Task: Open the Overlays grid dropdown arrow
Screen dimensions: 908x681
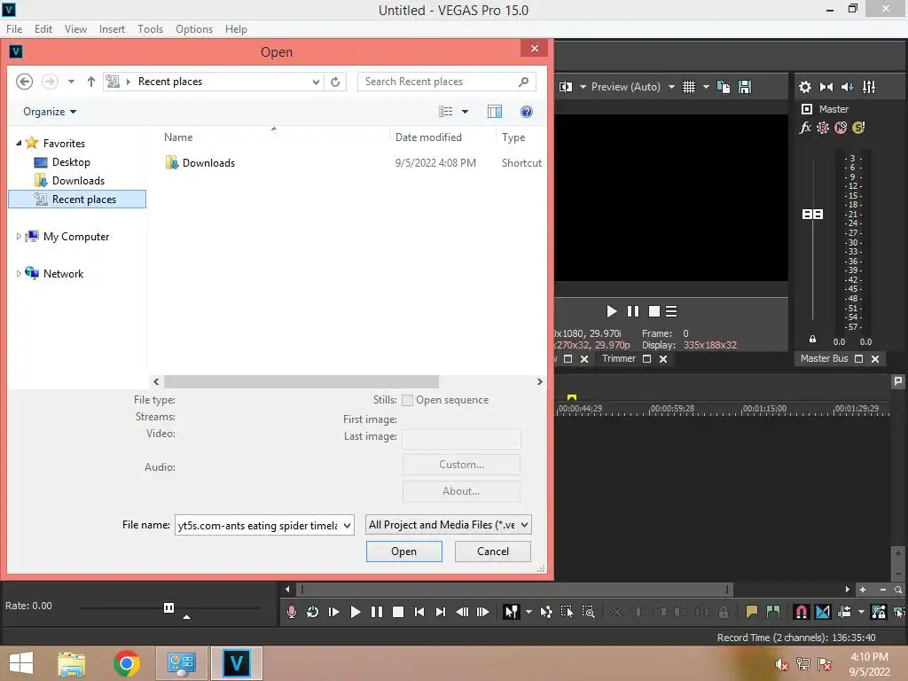Action: click(706, 87)
